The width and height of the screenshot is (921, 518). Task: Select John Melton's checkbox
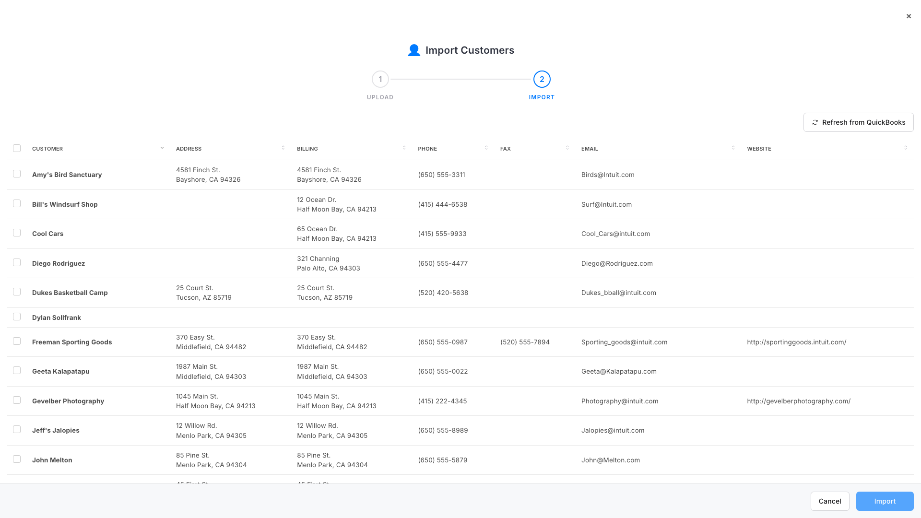(17, 459)
